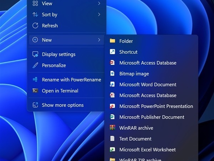Click the Display settings monitor icon
Screen dimensions: 214x161
coord(35,54)
